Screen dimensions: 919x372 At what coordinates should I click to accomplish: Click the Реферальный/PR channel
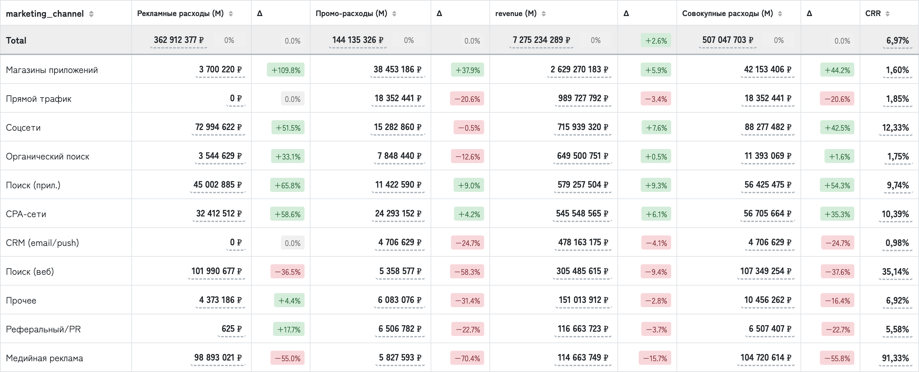pos(43,330)
